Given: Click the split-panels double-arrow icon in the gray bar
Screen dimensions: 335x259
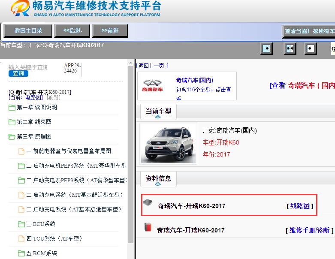Looking at the screenshot, I should (290, 48).
